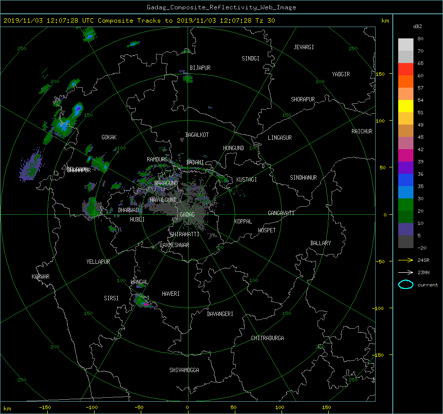Viewport: 443px width, 414px height.
Task: Click the yellow 24SR arrow legend icon
Action: [406, 260]
